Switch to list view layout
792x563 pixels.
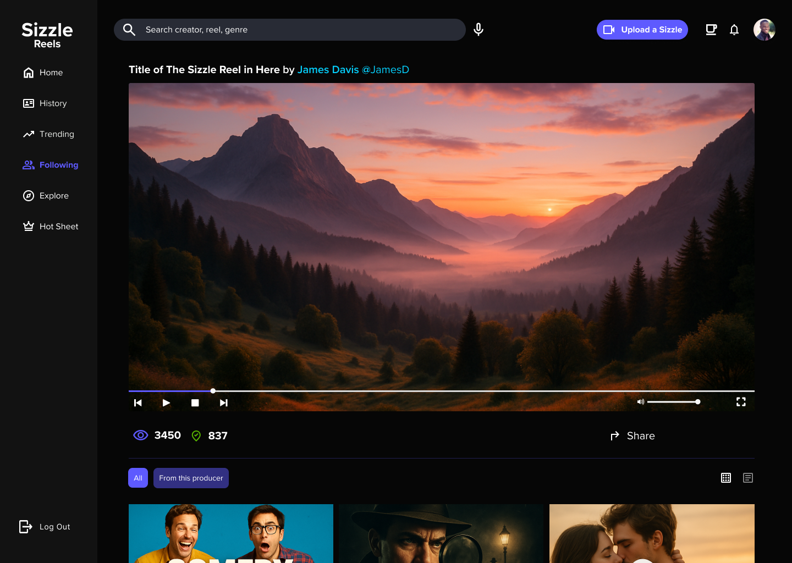pos(747,478)
